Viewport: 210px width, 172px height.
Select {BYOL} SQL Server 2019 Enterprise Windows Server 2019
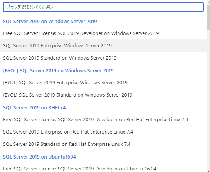tap(103, 82)
